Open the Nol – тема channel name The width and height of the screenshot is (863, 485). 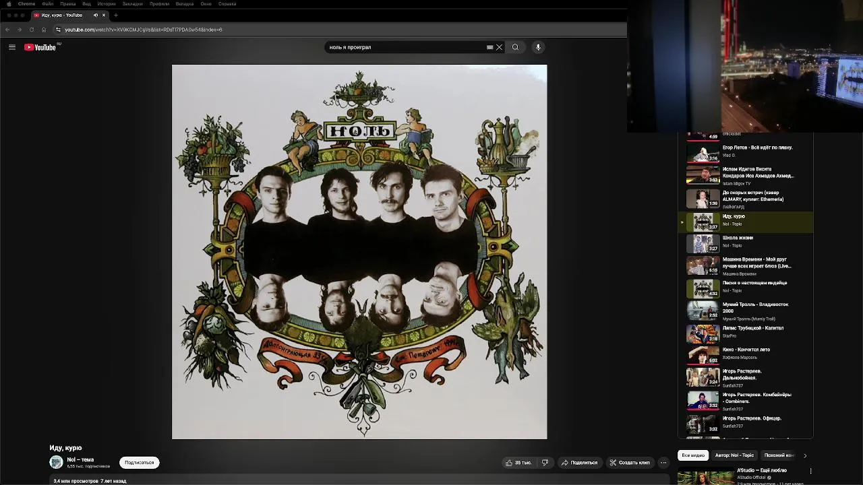tap(80, 459)
